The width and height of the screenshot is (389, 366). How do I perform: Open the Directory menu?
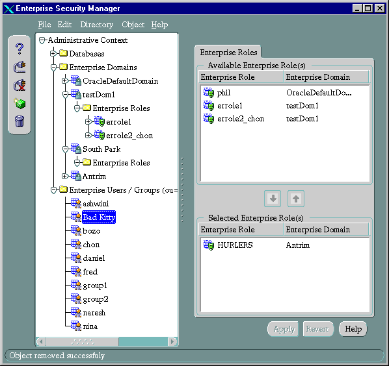[x=96, y=25]
